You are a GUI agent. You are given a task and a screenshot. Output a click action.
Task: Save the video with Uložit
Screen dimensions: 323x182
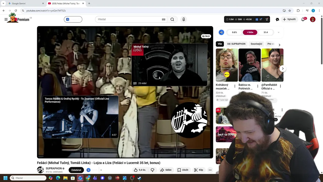tap(183, 170)
